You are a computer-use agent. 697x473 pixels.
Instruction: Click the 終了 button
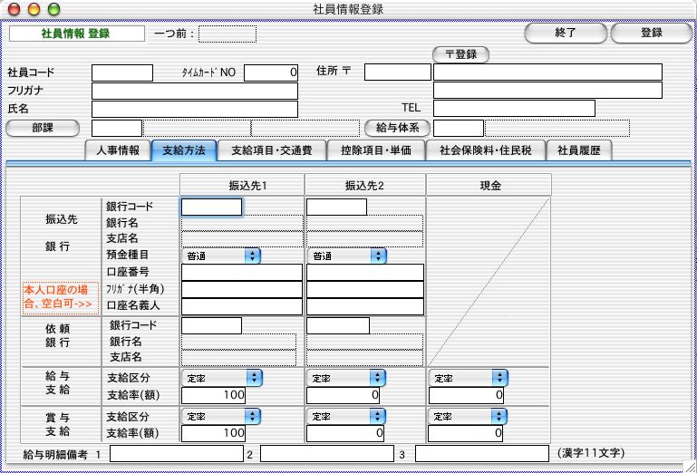(566, 33)
